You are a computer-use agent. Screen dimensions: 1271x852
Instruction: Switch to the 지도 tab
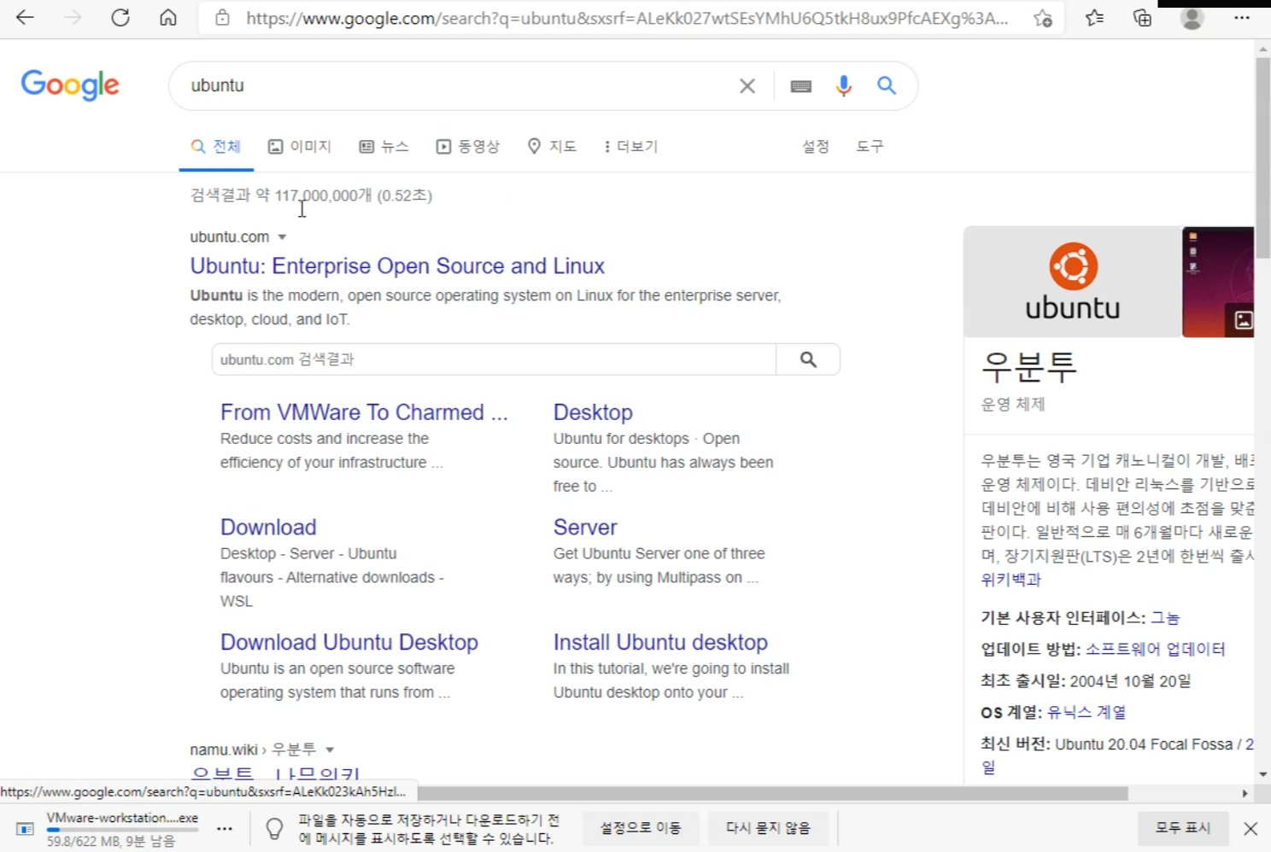pyautogui.click(x=552, y=147)
